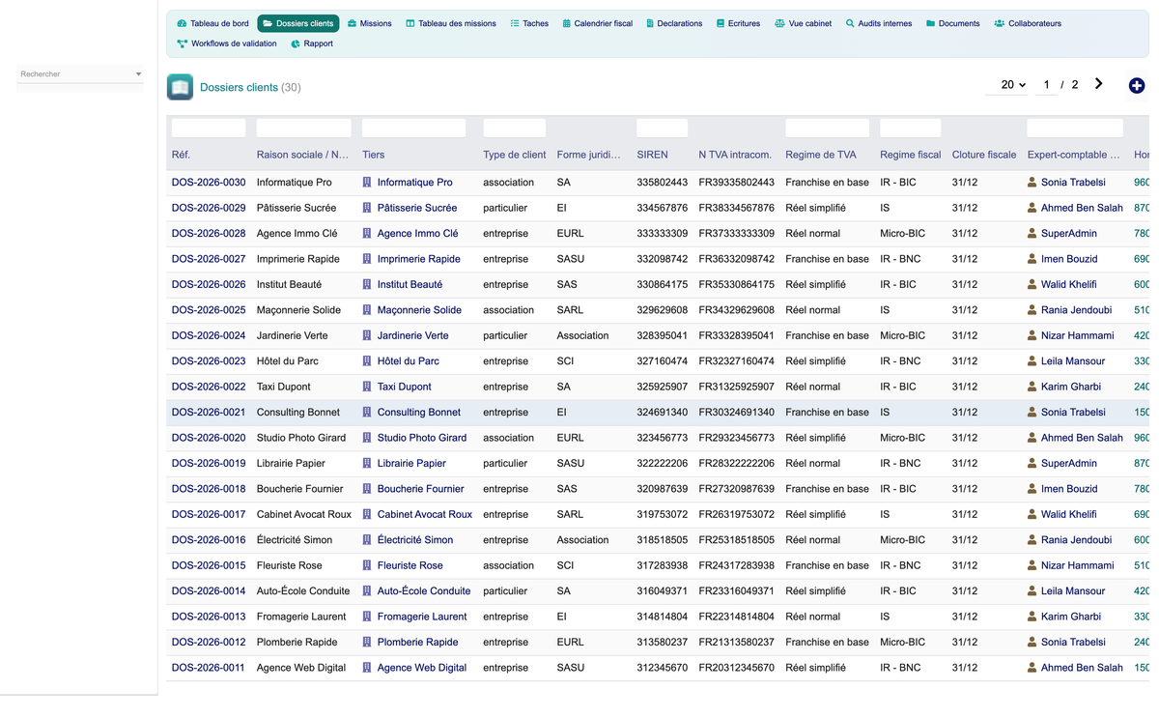The height and width of the screenshot is (718, 1159).
Task: Click the Raison sociale filter field
Action: [303, 128]
